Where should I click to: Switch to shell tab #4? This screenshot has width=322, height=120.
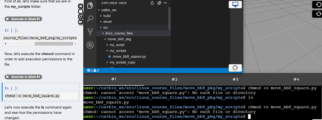[296, 79]
